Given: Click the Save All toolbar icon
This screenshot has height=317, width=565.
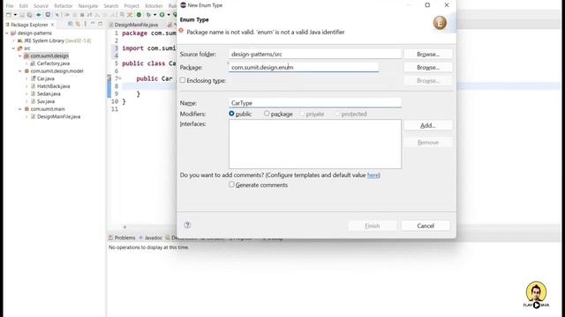Looking at the screenshot, I should point(29,15).
